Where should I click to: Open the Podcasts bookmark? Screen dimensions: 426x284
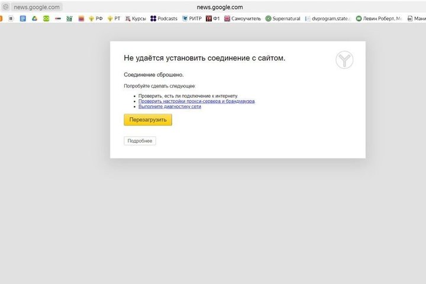tap(164, 18)
